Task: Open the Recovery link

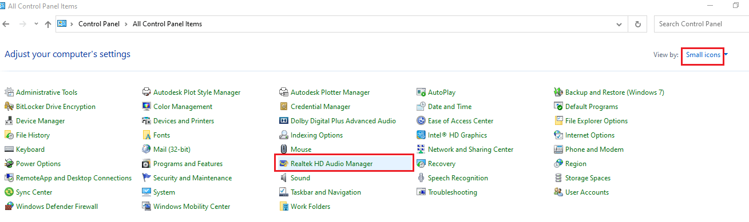Action: point(442,164)
